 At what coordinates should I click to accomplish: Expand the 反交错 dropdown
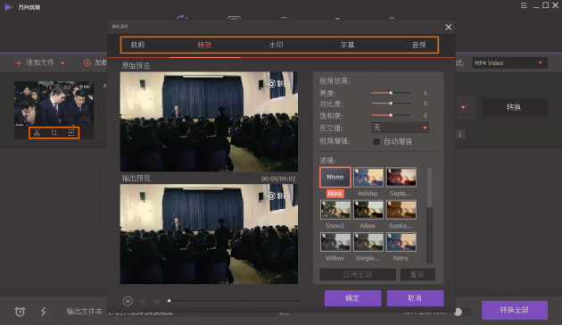click(400, 128)
